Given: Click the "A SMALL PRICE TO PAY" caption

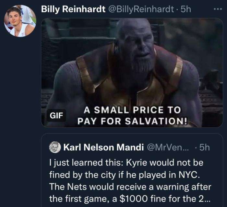Looking at the screenshot, I should click(x=132, y=110).
